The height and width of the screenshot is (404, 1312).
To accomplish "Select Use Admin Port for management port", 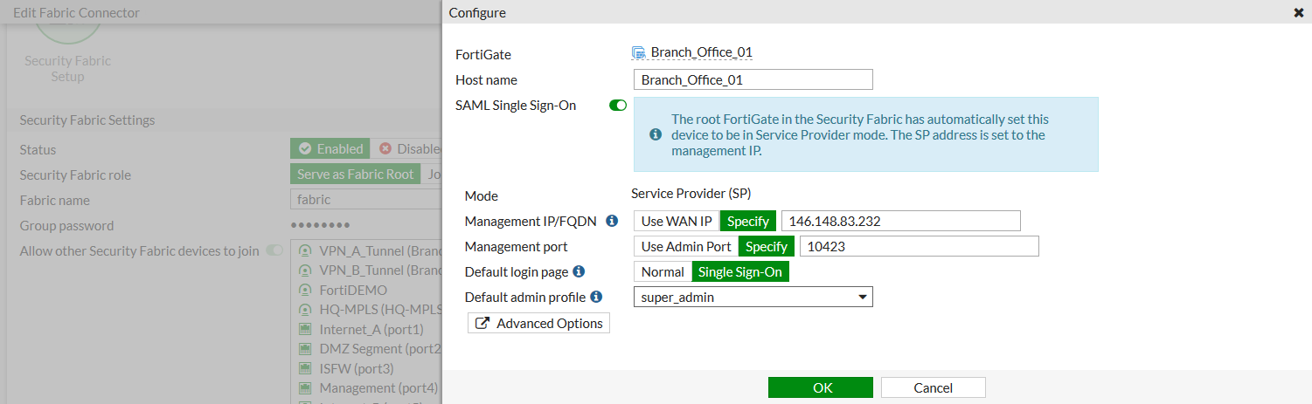I will (x=686, y=246).
